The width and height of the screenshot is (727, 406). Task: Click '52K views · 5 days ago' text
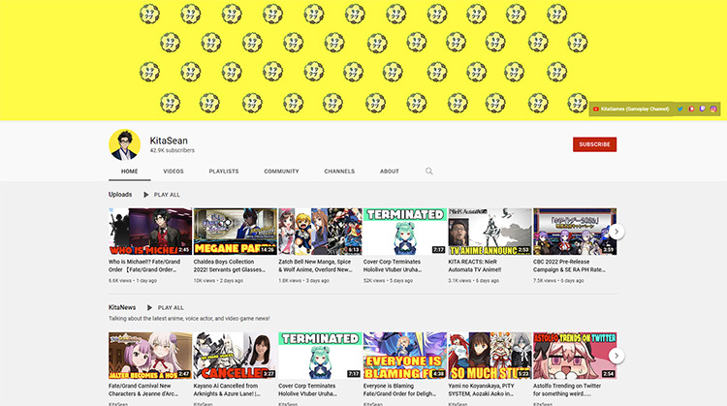point(388,281)
